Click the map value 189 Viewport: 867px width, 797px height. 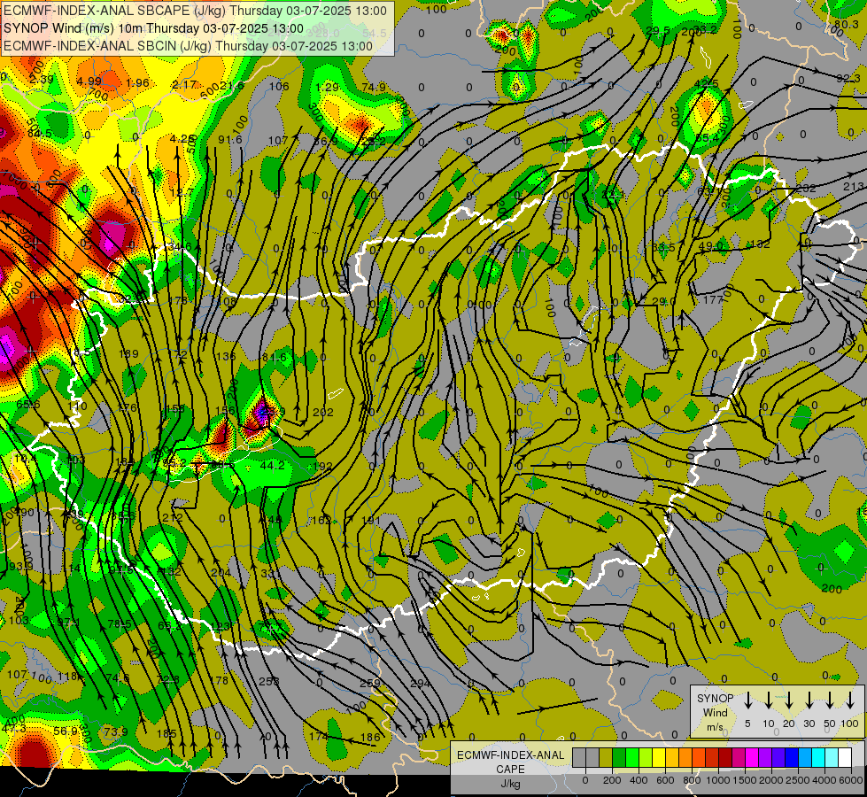128,353
